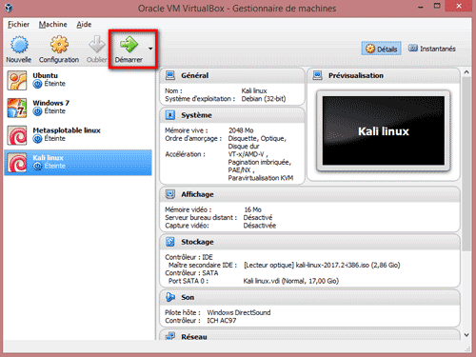
Task: Click the Oublier down-arrow toolbar icon
Action: pyautogui.click(x=97, y=44)
